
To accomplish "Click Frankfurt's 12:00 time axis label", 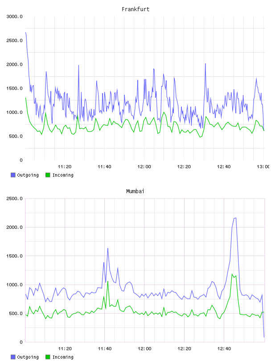I will coord(144,167).
